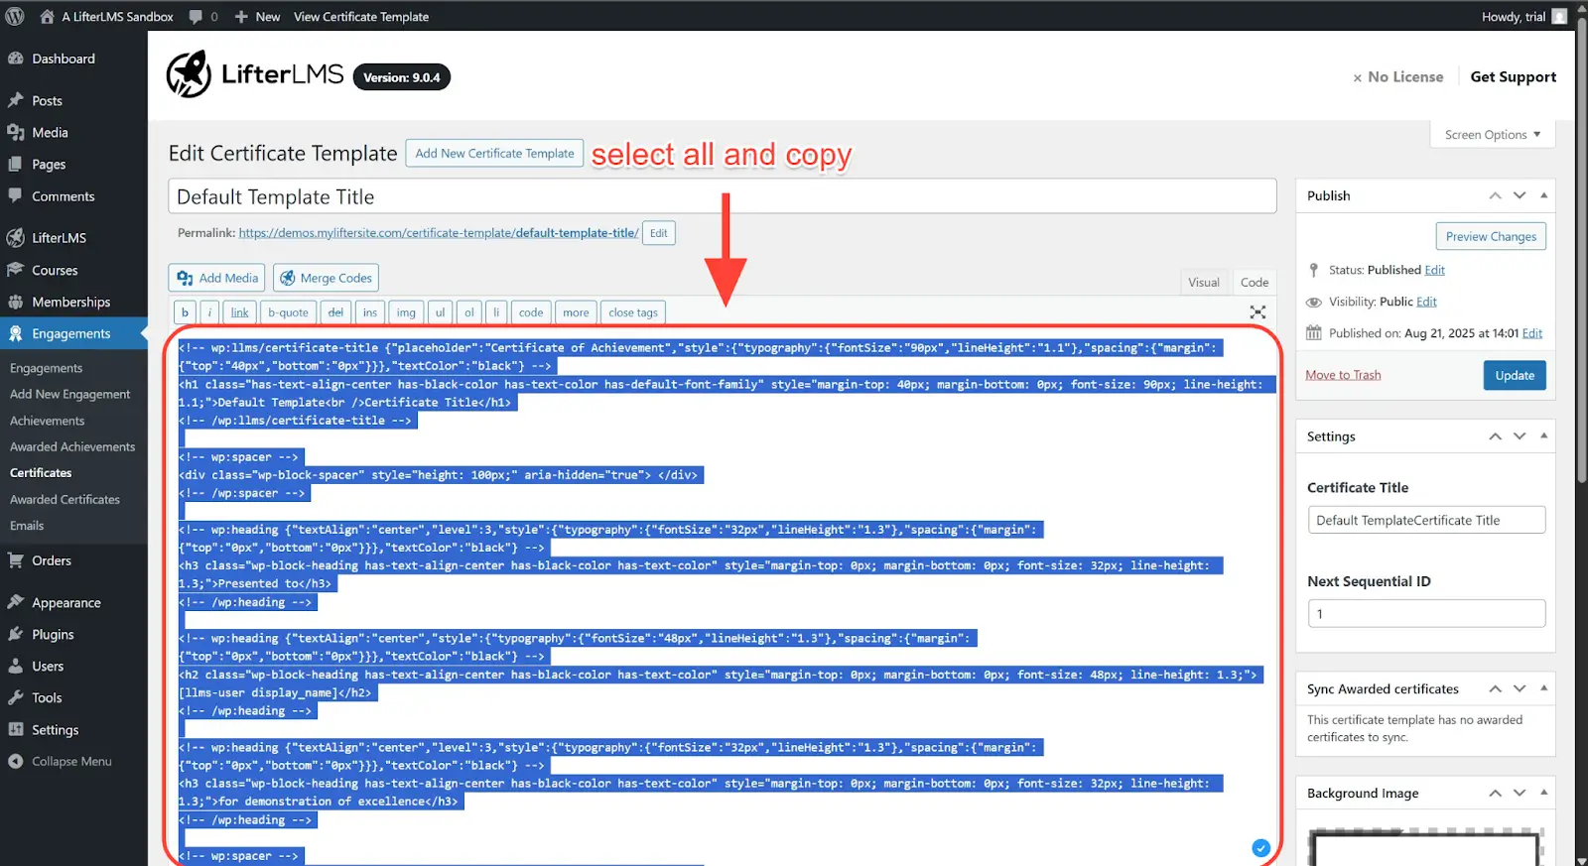
Task: Click the close tags button
Action: click(x=633, y=312)
